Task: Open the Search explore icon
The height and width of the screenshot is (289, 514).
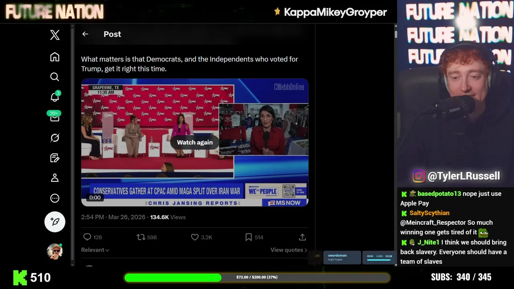Action: 55,77
